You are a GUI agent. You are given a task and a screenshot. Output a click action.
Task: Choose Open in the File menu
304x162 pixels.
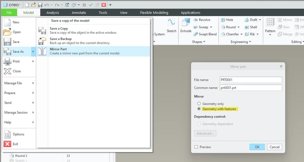point(19,32)
